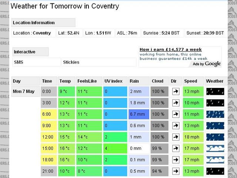Click the 21:00 night rain weather icon
This screenshot has height=178, width=237.
tap(215, 172)
